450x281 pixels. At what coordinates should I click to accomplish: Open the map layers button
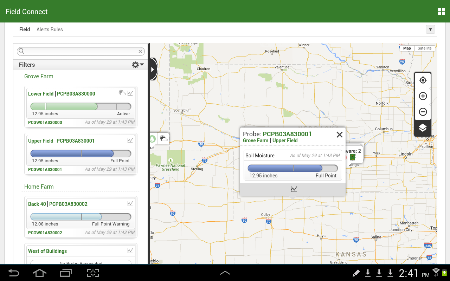[x=423, y=128]
